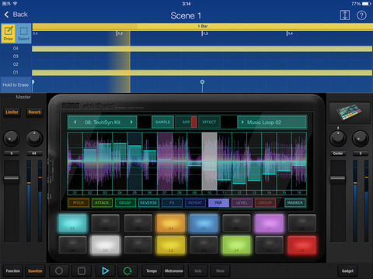Switch to the Select marquee tool
The image size is (373, 279).
pyautogui.click(x=23, y=33)
